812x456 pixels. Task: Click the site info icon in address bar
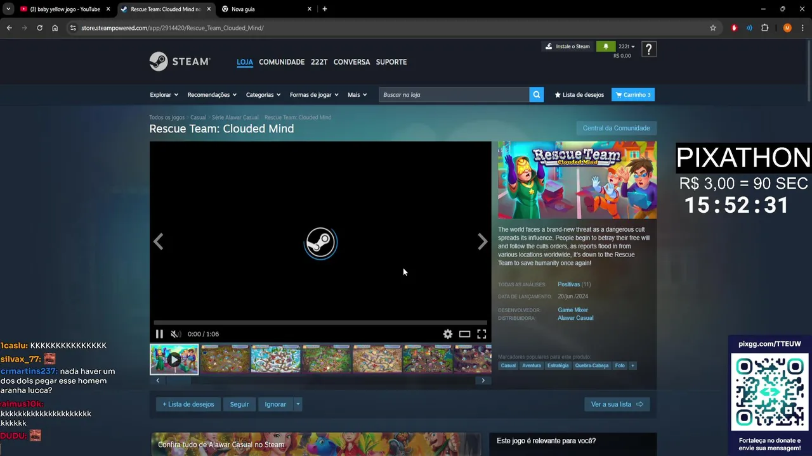pos(73,28)
